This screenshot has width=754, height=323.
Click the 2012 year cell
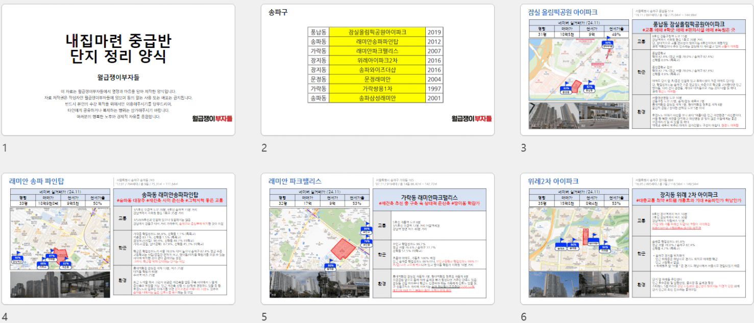(x=434, y=42)
